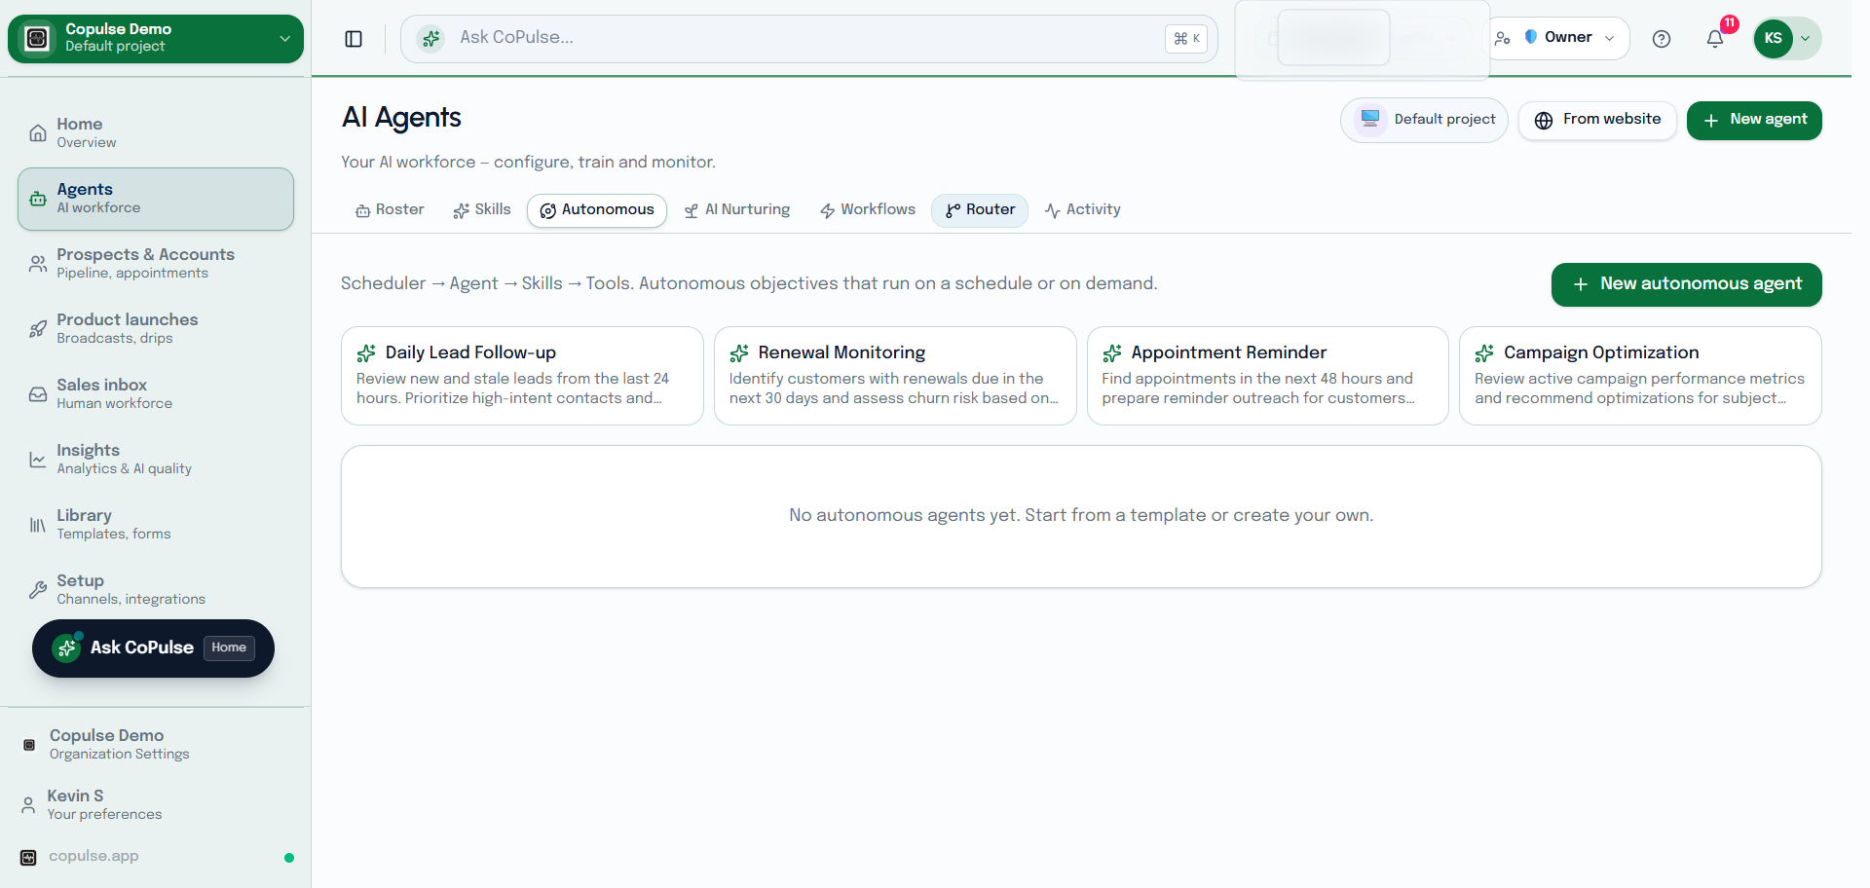Viewport: 1870px width, 888px height.
Task: Click the Insights chart icon
Action: coord(38,460)
